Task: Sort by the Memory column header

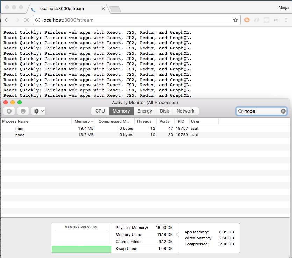Action: point(83,121)
